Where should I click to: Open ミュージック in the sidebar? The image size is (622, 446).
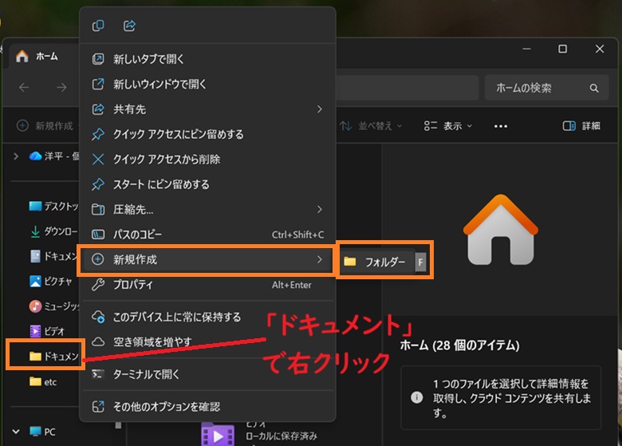[54, 306]
